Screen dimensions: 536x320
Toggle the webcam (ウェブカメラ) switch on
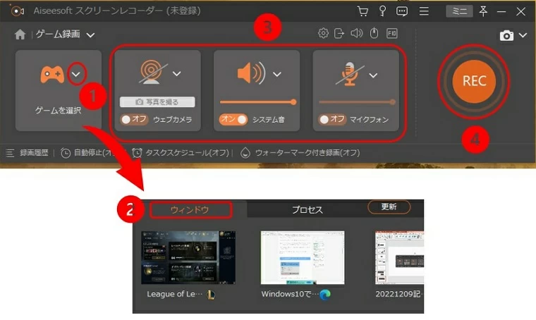[x=134, y=119]
